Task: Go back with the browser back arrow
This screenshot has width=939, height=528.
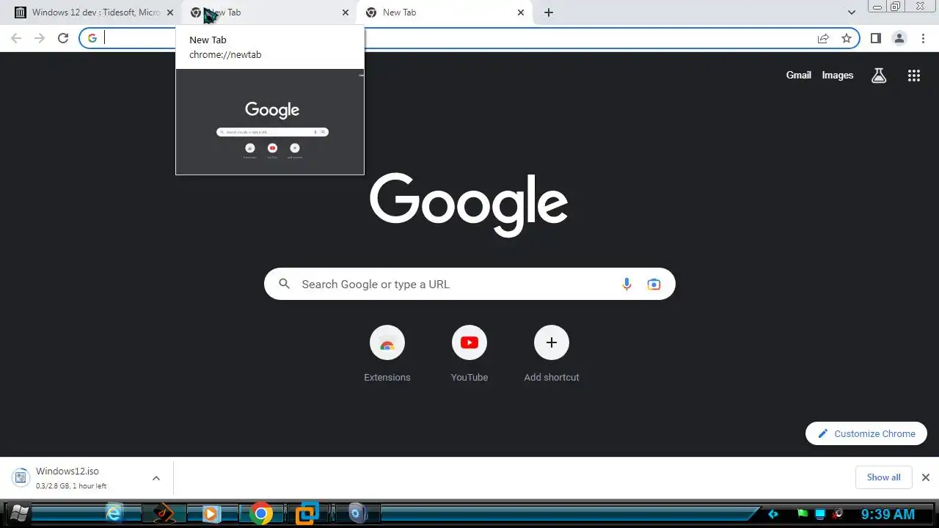Action: point(16,38)
